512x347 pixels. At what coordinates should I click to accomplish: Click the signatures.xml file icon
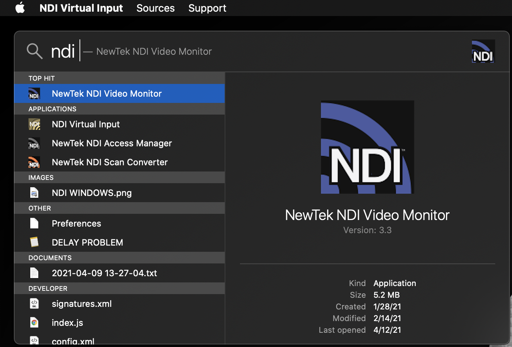(34, 304)
